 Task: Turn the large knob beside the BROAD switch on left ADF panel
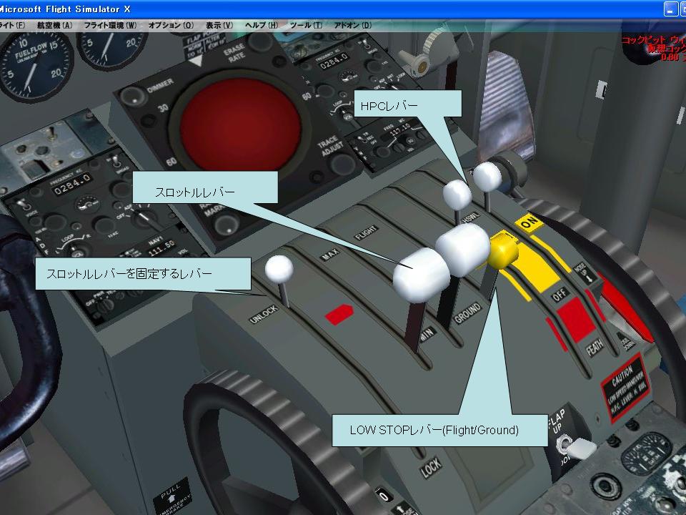[x=121, y=190]
